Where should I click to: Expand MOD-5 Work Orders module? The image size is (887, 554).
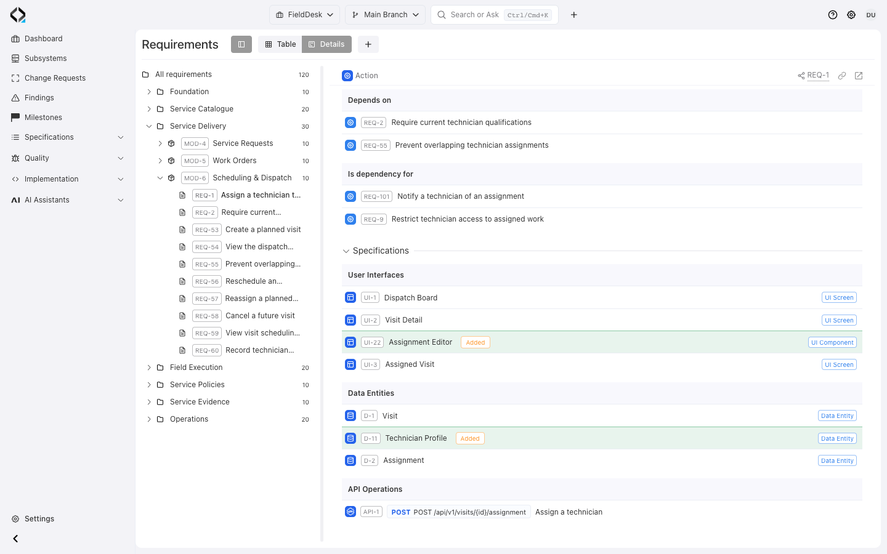[x=160, y=161]
